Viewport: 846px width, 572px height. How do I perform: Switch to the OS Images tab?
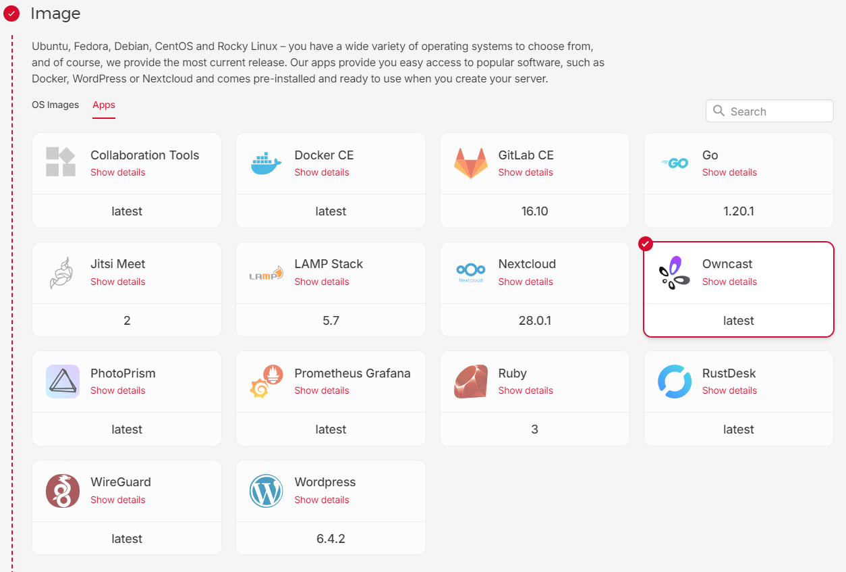pyautogui.click(x=55, y=105)
